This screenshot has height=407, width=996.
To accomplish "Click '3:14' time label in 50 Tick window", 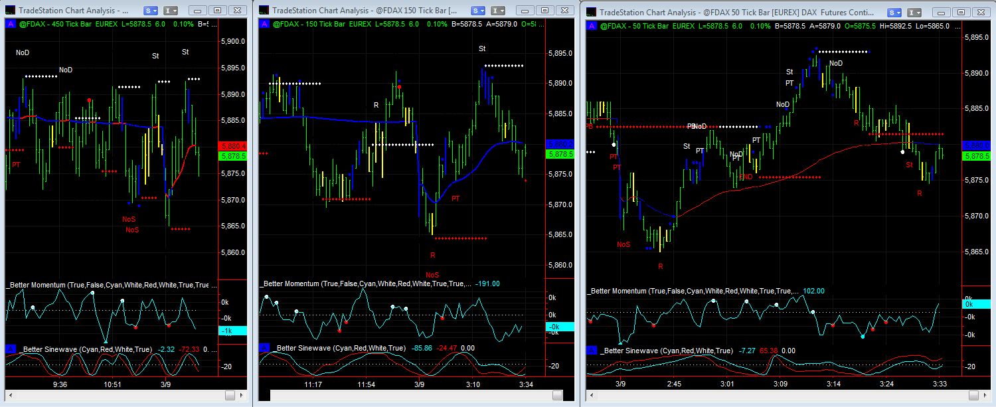I will click(x=833, y=384).
